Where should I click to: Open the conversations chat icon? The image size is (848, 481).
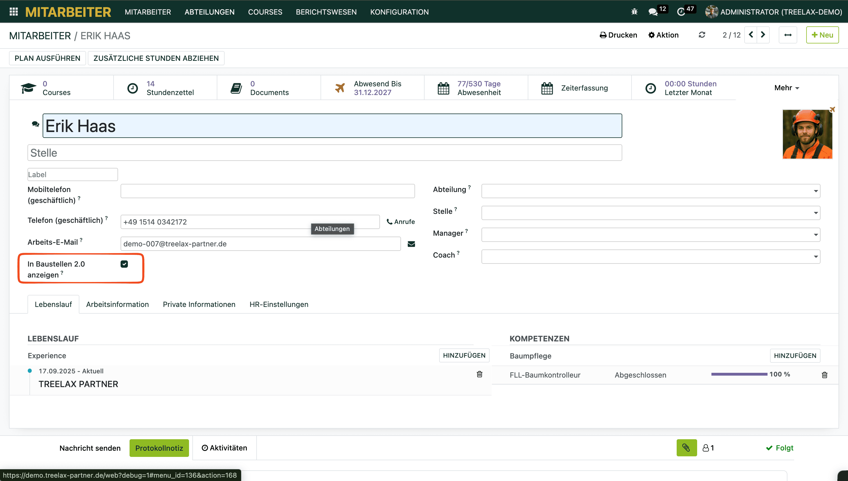click(x=653, y=12)
